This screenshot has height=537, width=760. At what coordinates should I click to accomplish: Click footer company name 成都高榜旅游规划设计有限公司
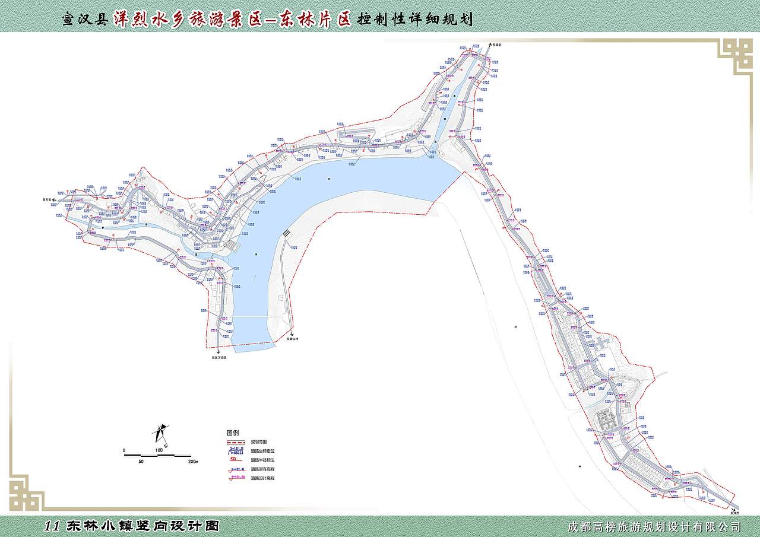coord(654,526)
